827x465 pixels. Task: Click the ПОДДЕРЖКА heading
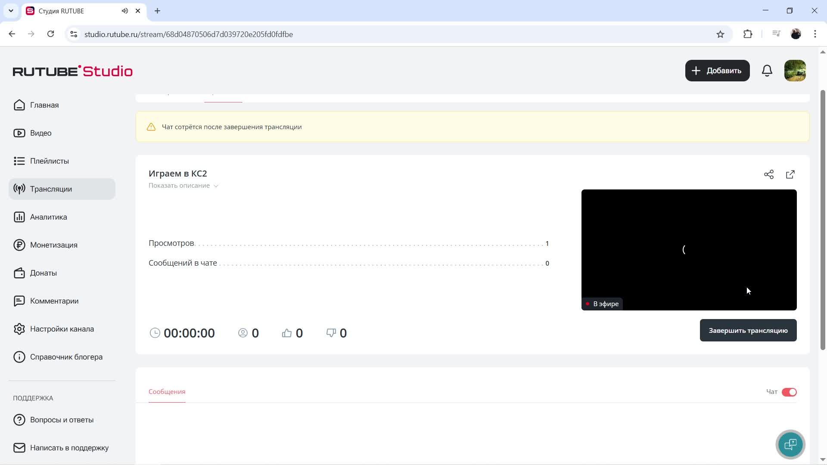[x=33, y=398]
